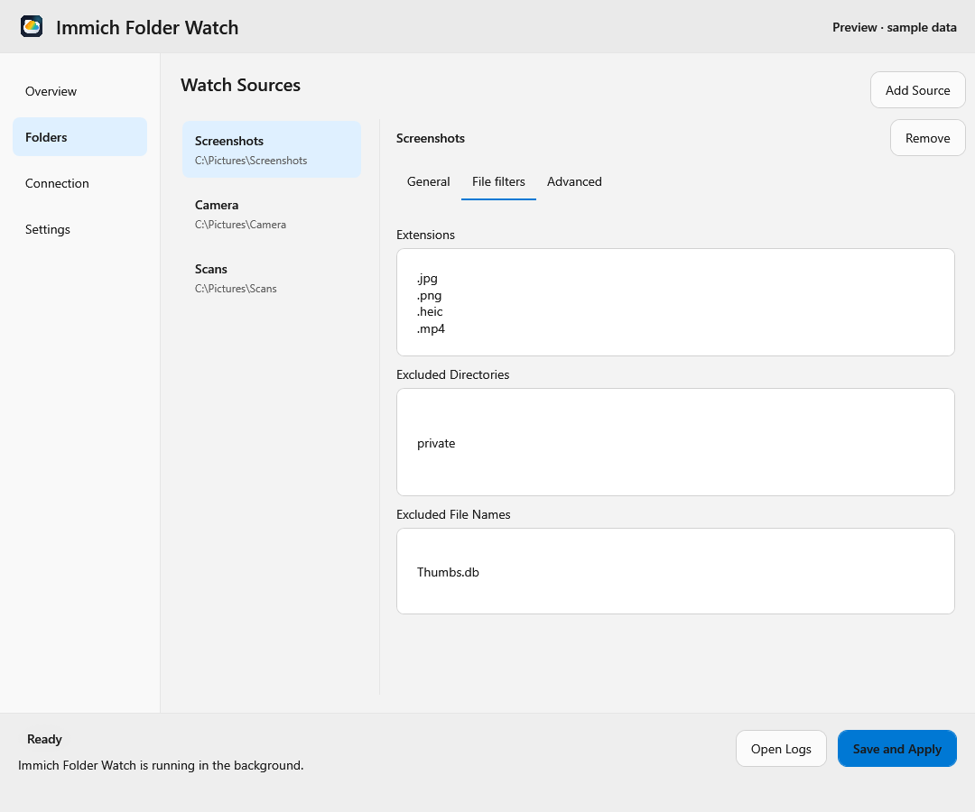Screen dimensions: 975x812
Task: Focus the Excluded Directories field
Action: pos(675,442)
